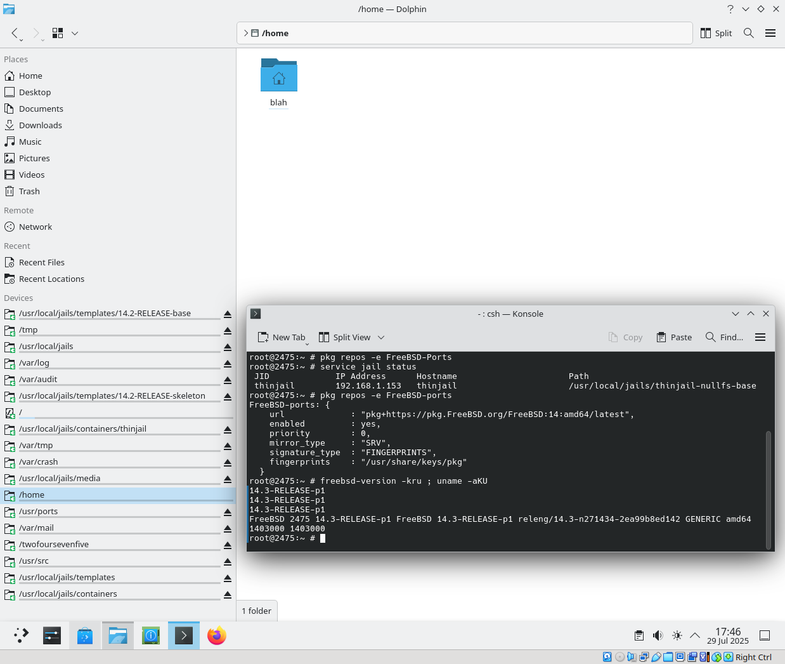Open the clock showing 17:46
The width and height of the screenshot is (785, 664).
(x=728, y=635)
